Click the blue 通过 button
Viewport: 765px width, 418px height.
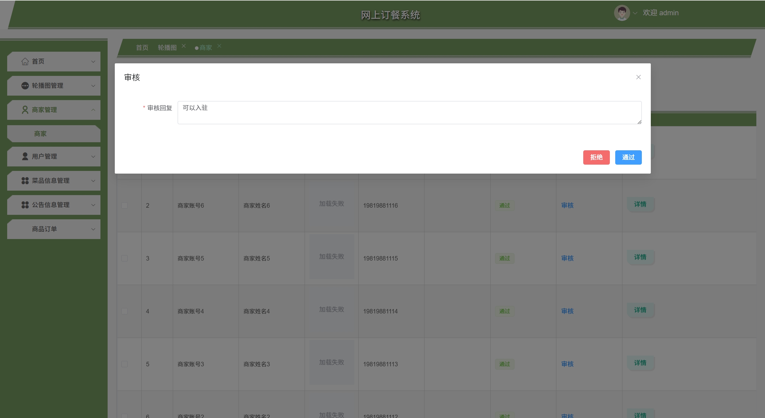(628, 157)
